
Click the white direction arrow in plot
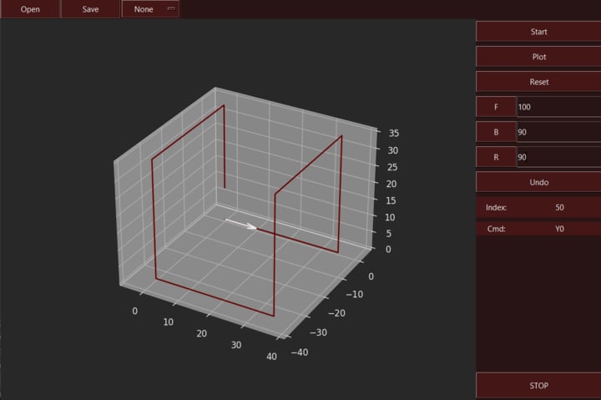pos(241,224)
